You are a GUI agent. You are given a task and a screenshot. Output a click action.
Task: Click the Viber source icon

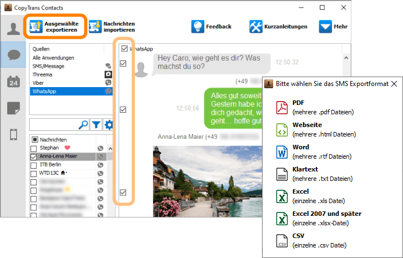tap(108, 83)
